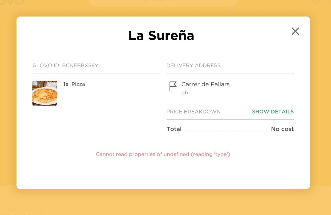Click the 1x quantity label

(66, 84)
